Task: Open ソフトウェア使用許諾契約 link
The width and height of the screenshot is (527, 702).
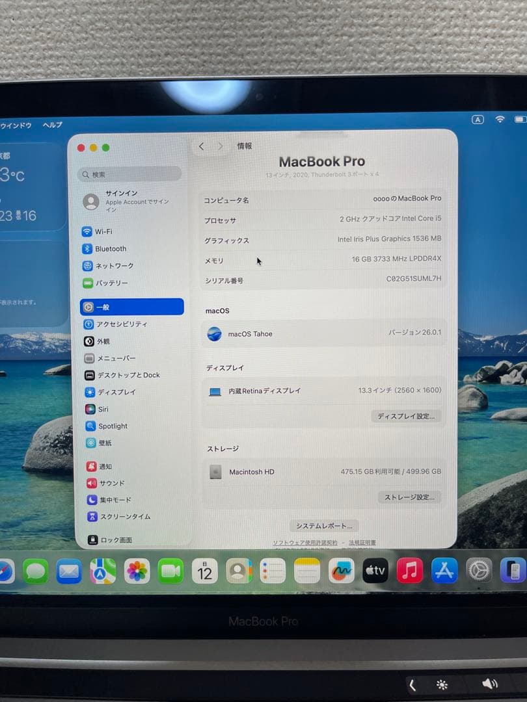Action: pos(305,543)
